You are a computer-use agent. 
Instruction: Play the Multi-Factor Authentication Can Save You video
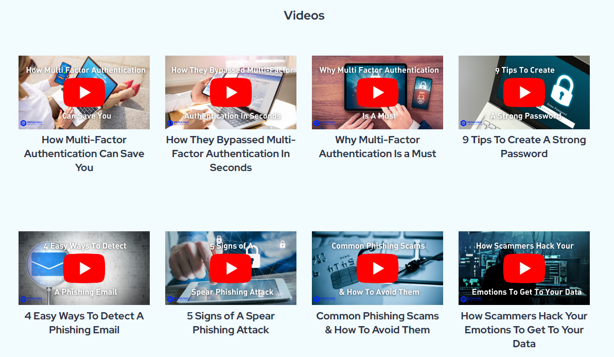(x=84, y=93)
